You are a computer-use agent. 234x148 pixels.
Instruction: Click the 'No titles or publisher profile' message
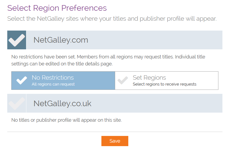coord(66,120)
